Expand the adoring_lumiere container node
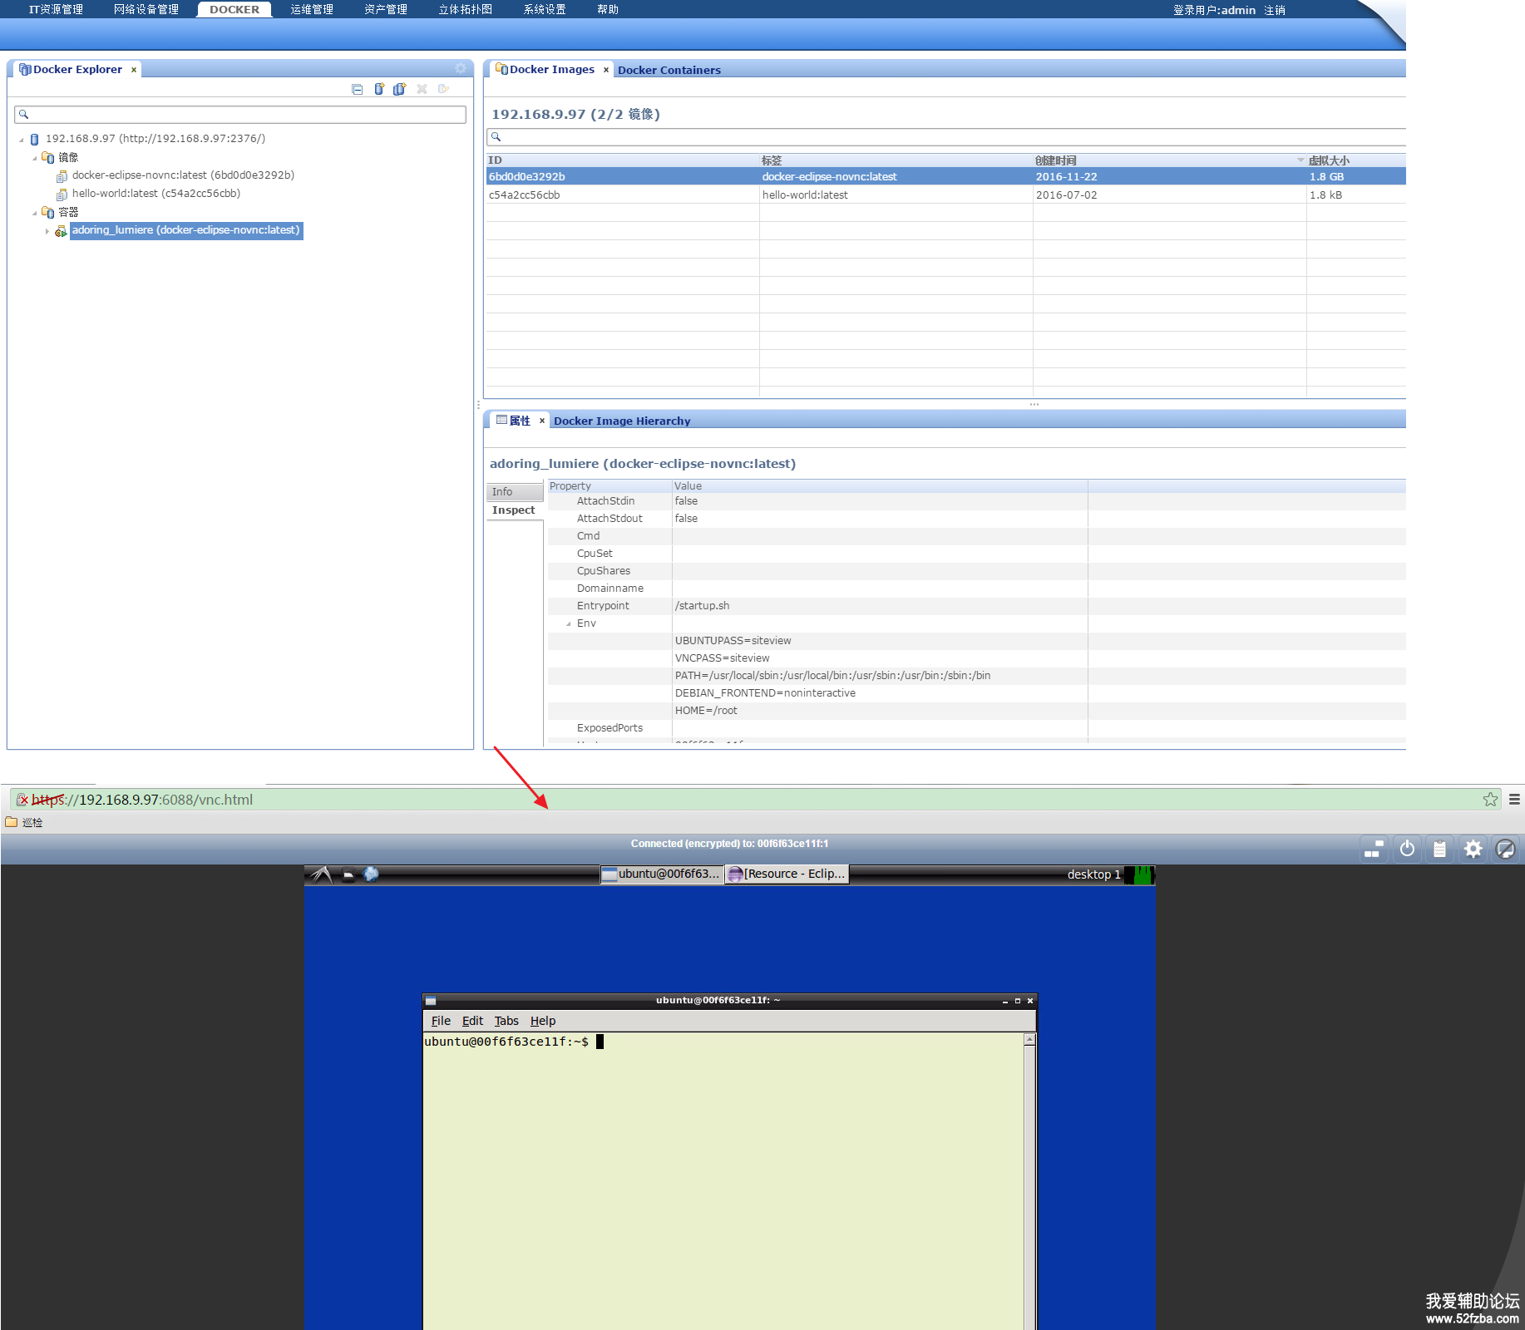The height and width of the screenshot is (1330, 1525). (47, 231)
